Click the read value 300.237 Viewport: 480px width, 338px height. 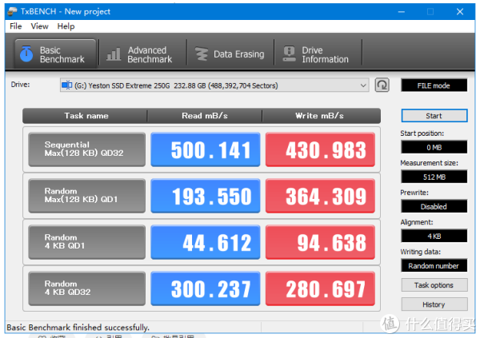click(x=206, y=288)
